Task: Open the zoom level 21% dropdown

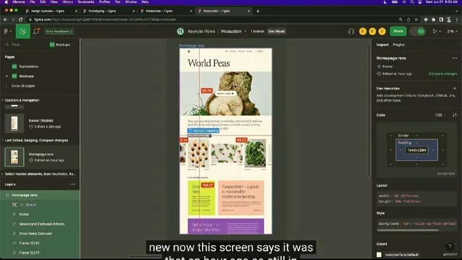Action: coord(452,31)
